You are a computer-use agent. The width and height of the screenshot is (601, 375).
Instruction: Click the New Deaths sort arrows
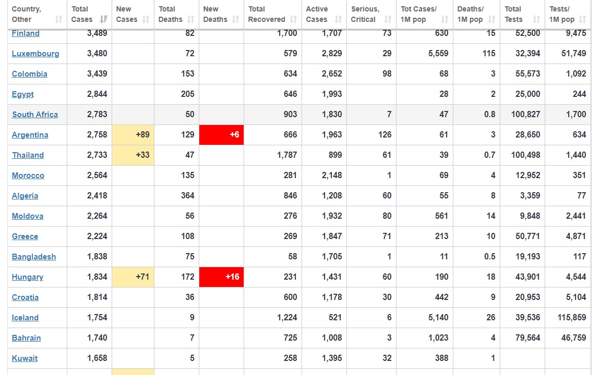point(235,19)
